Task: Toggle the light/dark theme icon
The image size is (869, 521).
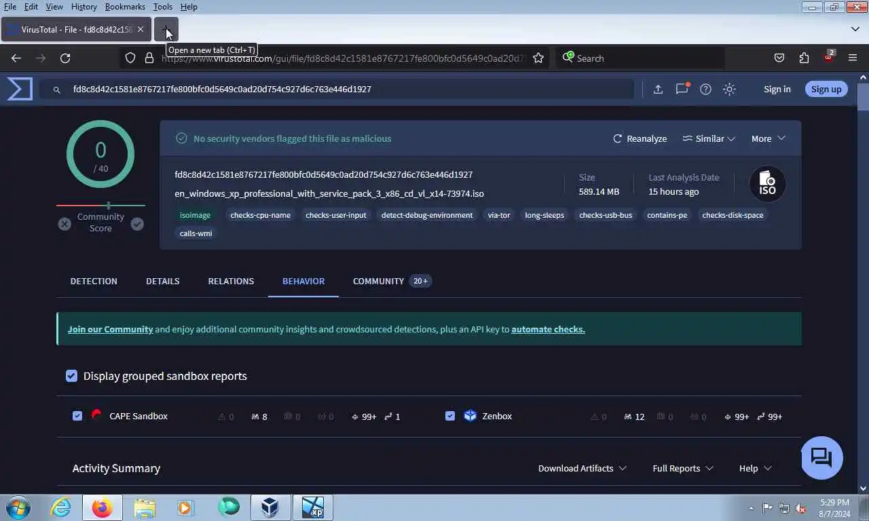Action: click(x=729, y=89)
